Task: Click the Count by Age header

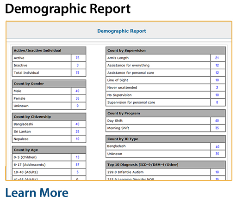Action: (26, 150)
